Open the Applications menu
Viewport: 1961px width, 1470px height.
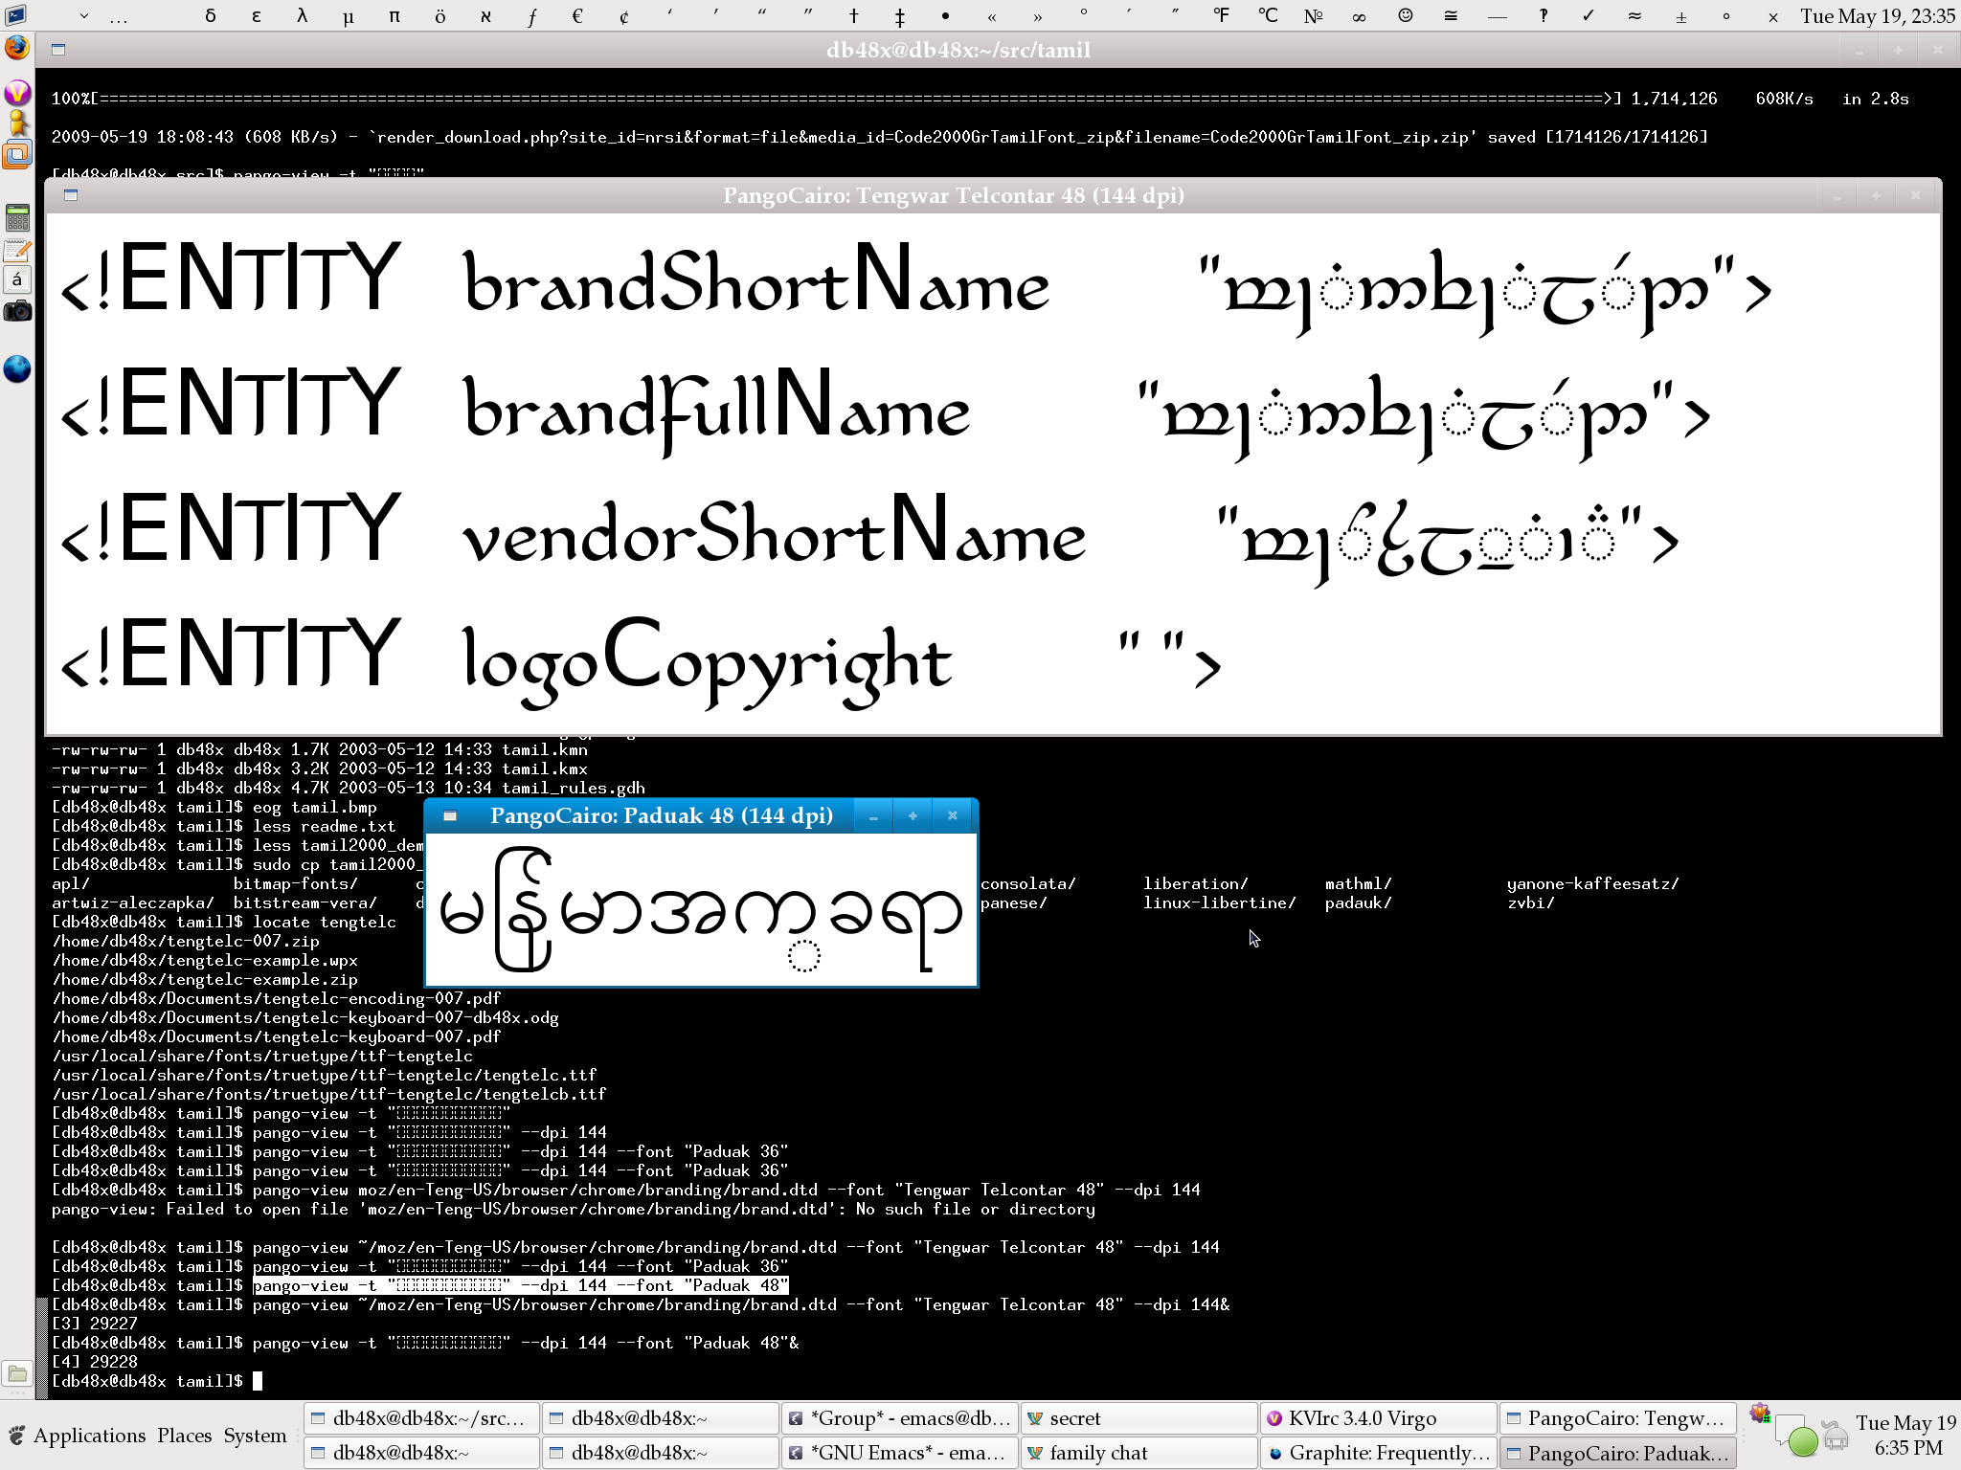89,1436
